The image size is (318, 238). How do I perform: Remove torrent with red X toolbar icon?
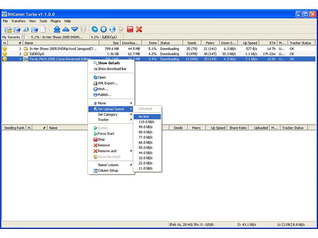coord(139,29)
